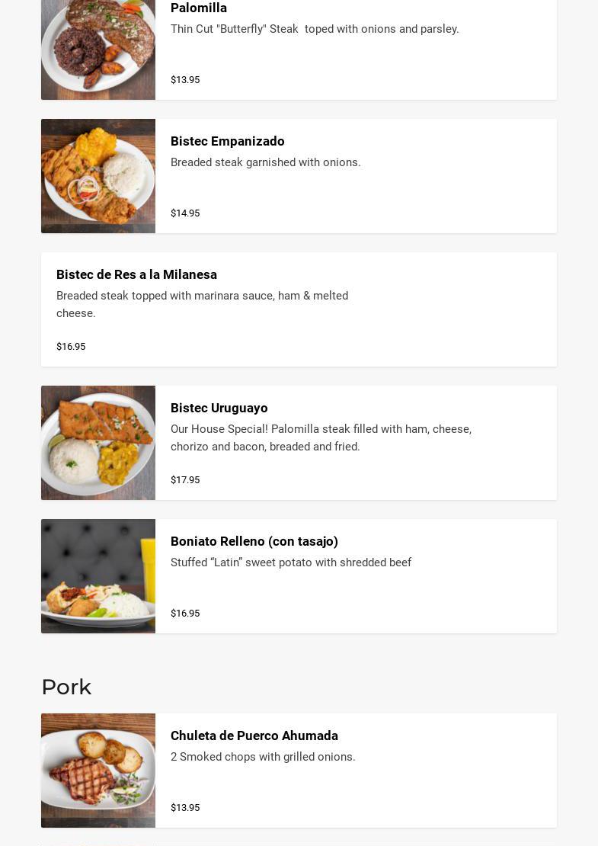This screenshot has width=598, height=846.
Task: Open the Bistec Uruguayo title
Action: (219, 408)
